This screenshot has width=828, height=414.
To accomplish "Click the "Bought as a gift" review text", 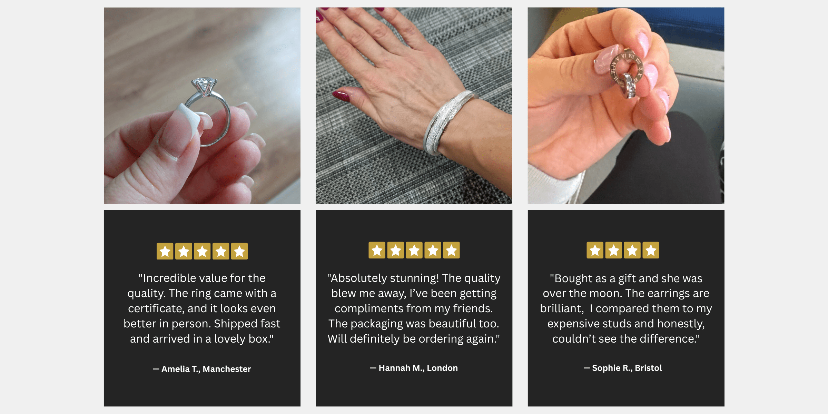I will (x=626, y=308).
